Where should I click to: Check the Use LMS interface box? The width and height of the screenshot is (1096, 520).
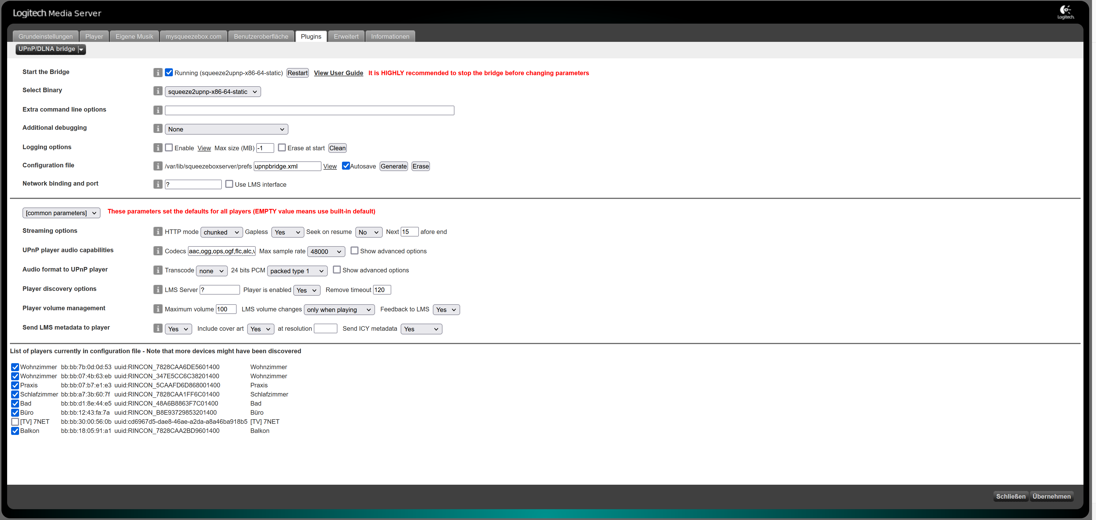click(x=229, y=184)
